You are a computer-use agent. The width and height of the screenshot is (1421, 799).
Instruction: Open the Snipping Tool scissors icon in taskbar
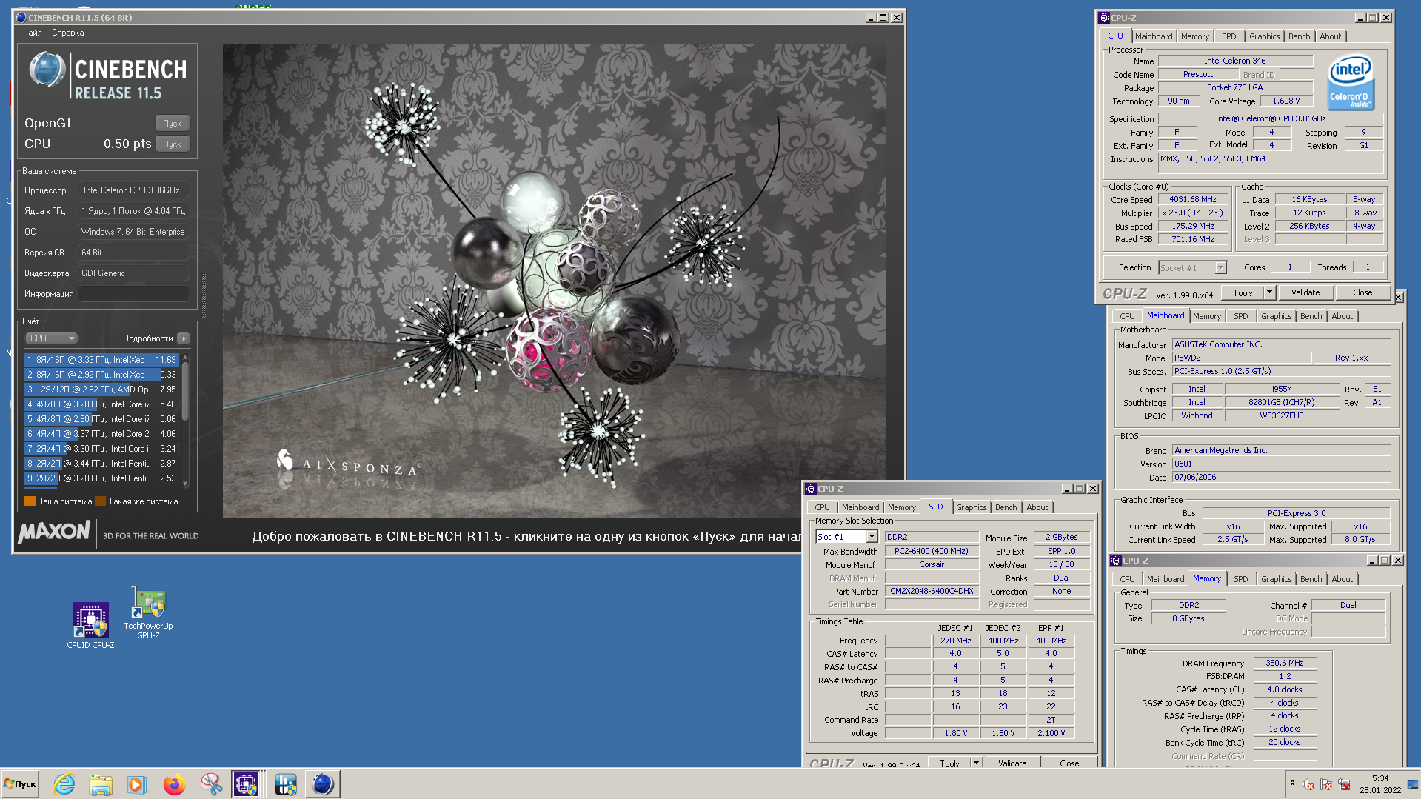211,783
